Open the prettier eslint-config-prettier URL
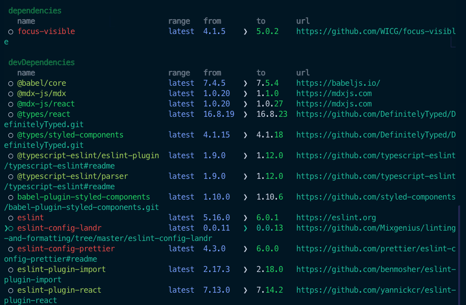Screen dimensions: 466x305 point(375,248)
